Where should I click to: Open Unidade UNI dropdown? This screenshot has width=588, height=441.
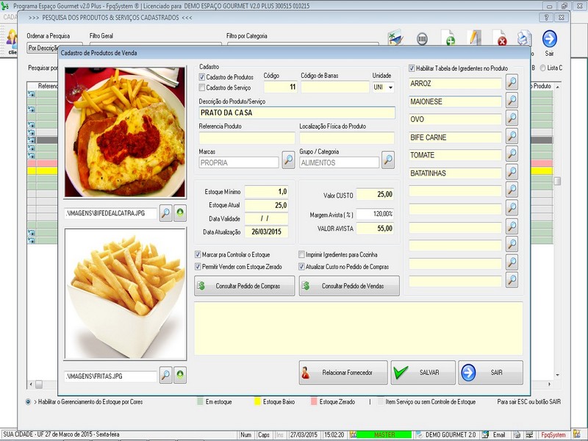point(390,87)
